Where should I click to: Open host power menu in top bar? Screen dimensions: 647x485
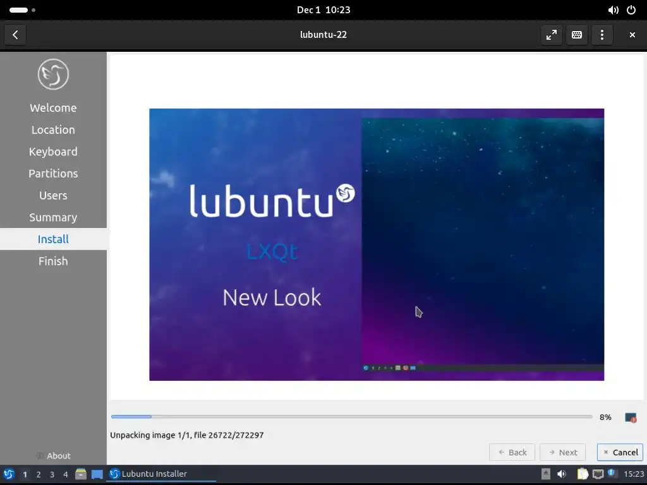click(631, 10)
